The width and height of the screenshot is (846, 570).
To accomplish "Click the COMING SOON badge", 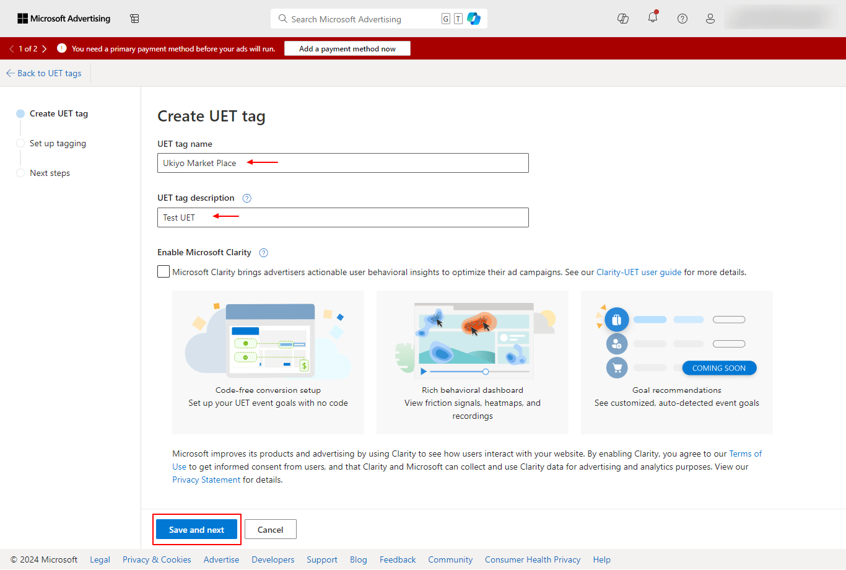I will [x=719, y=368].
